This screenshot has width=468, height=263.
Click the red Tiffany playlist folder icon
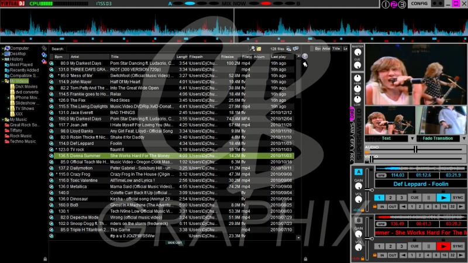point(7,130)
